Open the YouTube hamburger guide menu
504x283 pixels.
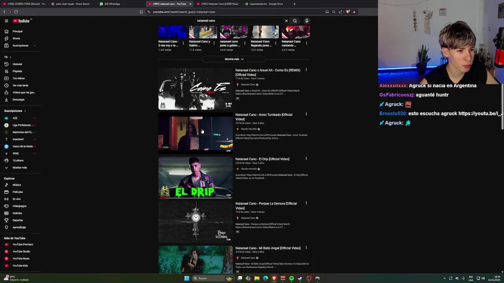click(x=6, y=21)
